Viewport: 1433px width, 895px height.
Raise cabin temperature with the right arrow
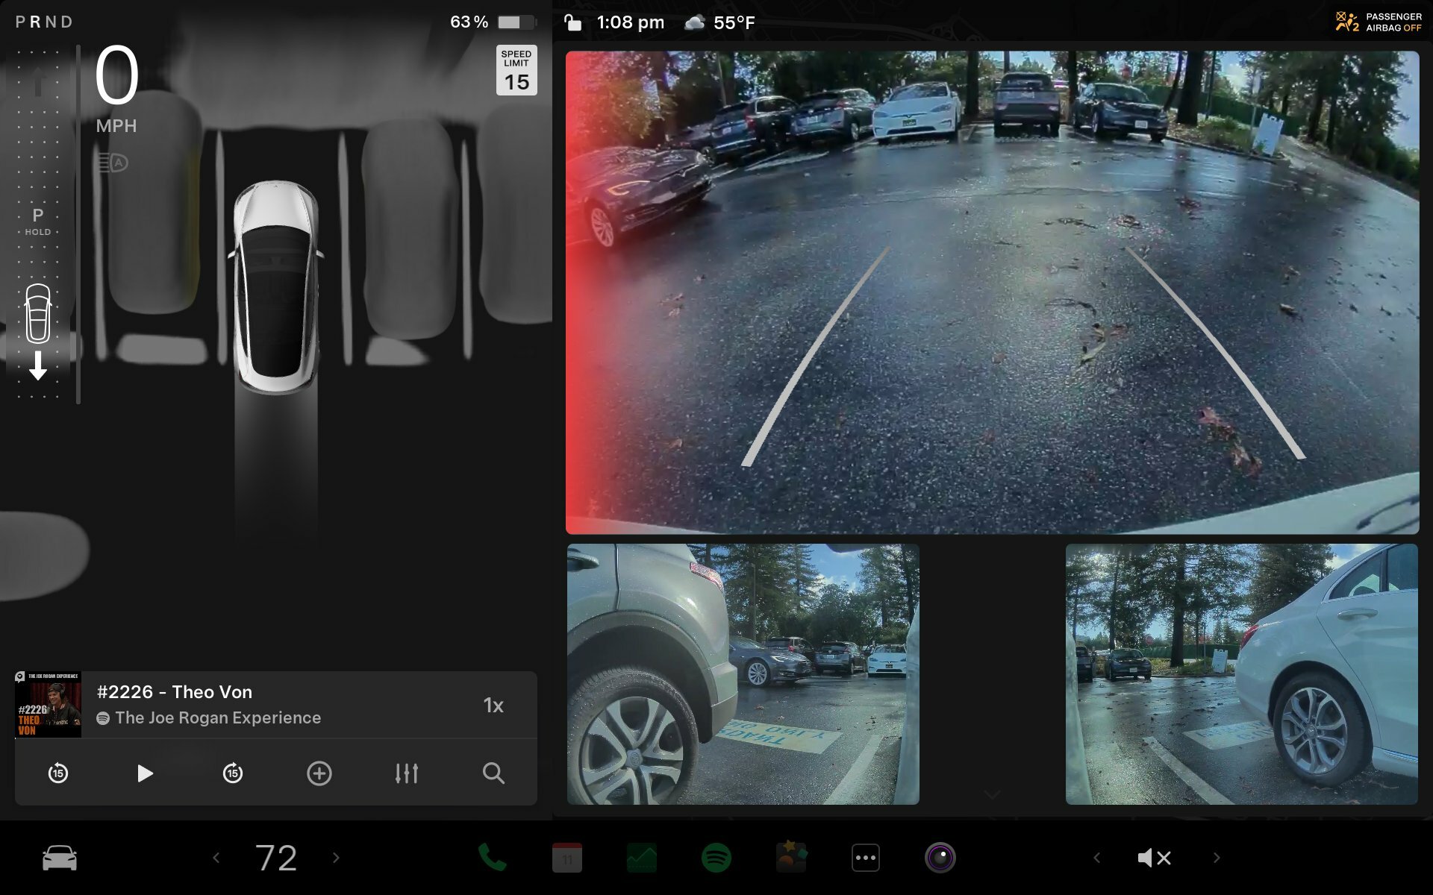[x=334, y=858]
